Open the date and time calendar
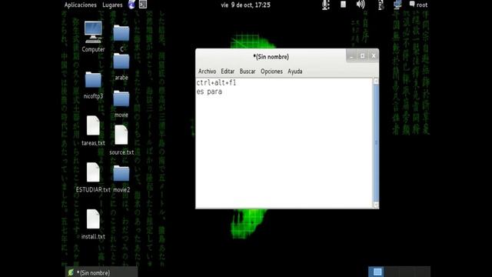 coord(245,5)
